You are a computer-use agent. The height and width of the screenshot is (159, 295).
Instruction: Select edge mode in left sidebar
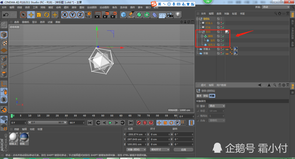[4, 66]
